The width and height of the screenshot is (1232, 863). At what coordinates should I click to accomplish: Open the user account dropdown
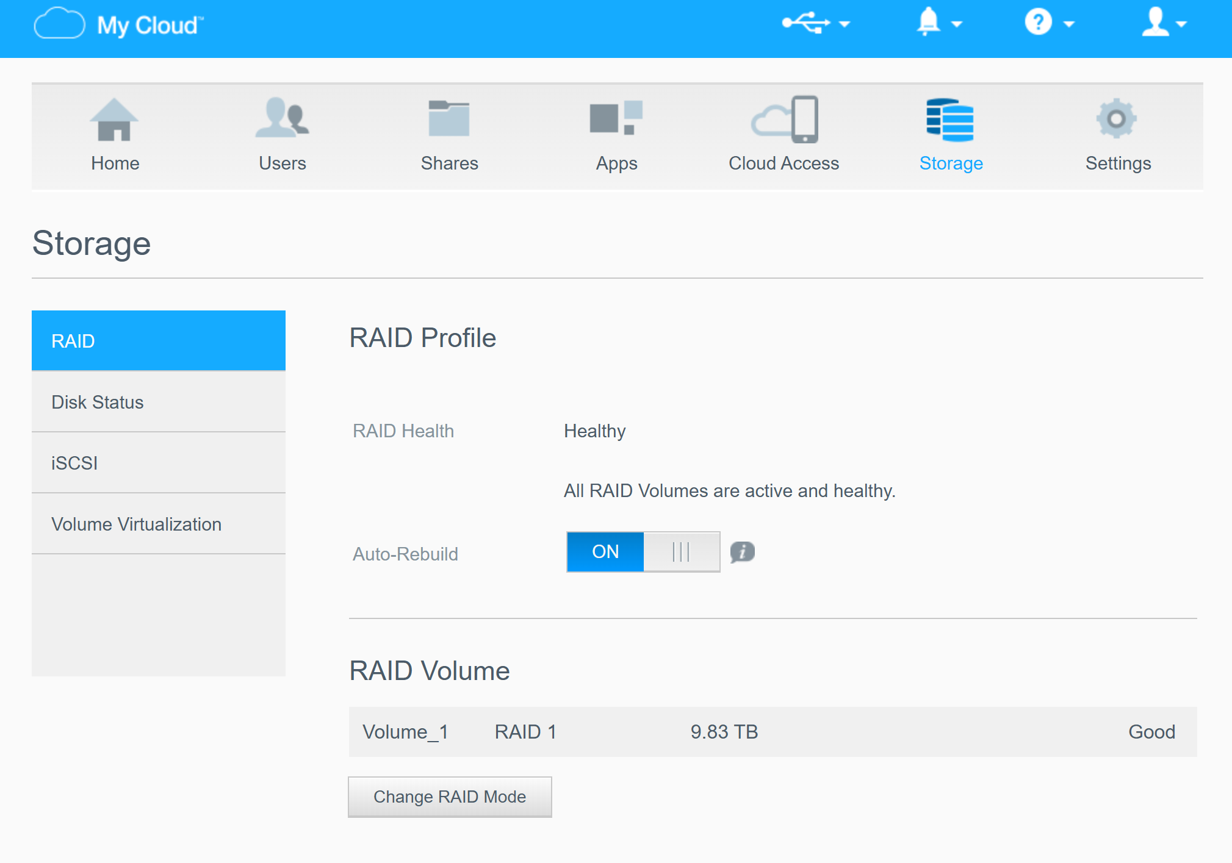click(1163, 23)
